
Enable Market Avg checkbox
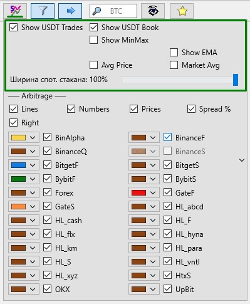click(x=174, y=65)
